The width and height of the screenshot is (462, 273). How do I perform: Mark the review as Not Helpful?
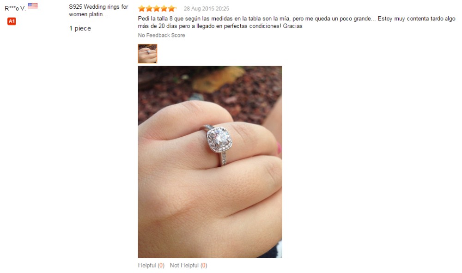pos(184,265)
